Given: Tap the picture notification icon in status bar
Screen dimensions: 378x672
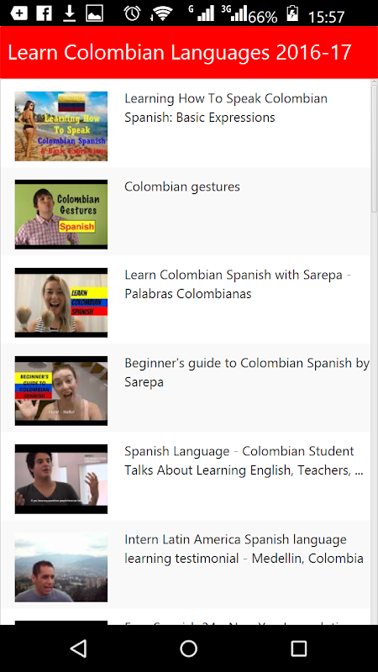Looking at the screenshot, I should [94, 13].
